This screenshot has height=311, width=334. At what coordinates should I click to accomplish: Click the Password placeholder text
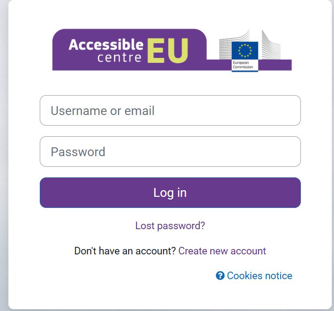[78, 152]
